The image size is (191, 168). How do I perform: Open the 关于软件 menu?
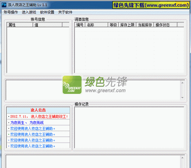(65, 12)
